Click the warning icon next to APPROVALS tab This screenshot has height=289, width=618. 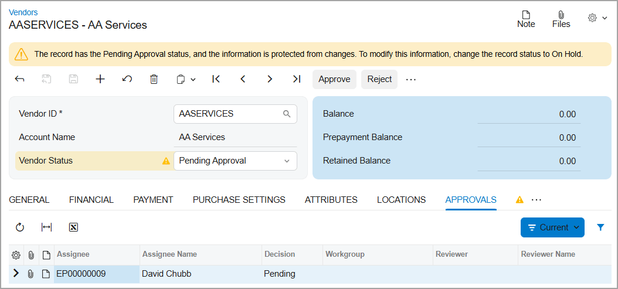coord(519,199)
